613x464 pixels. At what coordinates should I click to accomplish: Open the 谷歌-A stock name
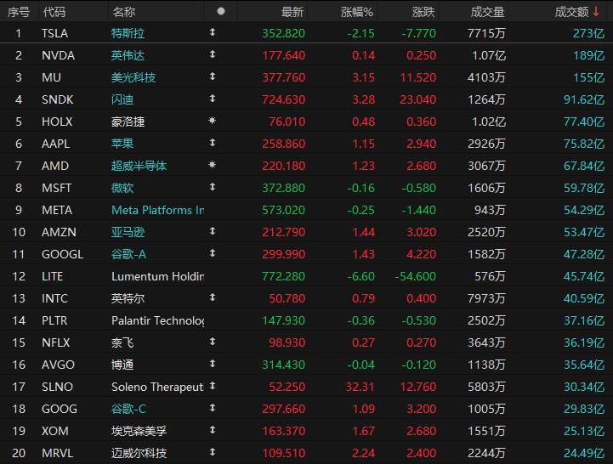coord(128,254)
